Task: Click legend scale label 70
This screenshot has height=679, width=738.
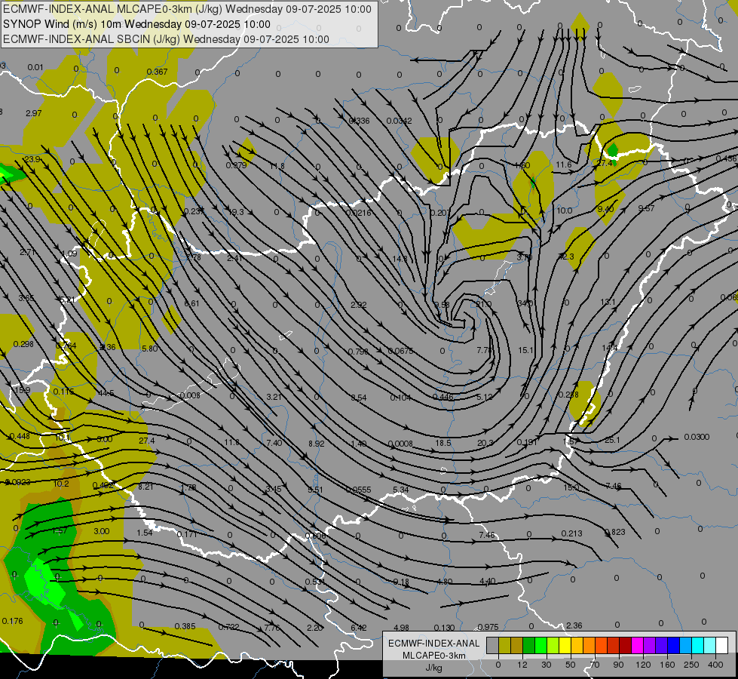Action: (x=595, y=665)
